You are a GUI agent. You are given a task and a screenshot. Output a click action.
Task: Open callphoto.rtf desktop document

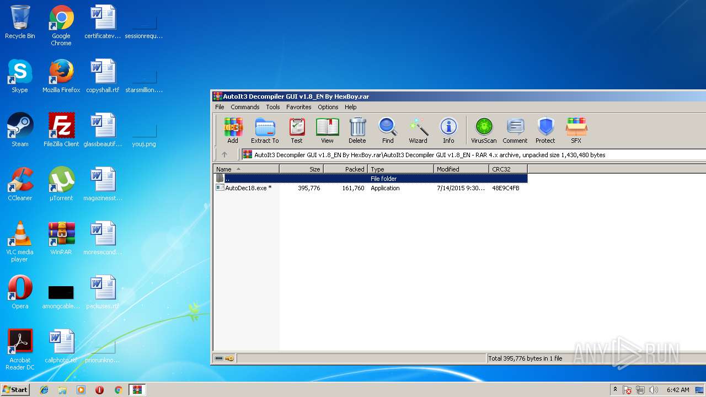point(61,347)
